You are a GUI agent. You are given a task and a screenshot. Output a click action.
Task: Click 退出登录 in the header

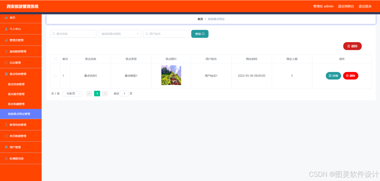click(x=365, y=6)
